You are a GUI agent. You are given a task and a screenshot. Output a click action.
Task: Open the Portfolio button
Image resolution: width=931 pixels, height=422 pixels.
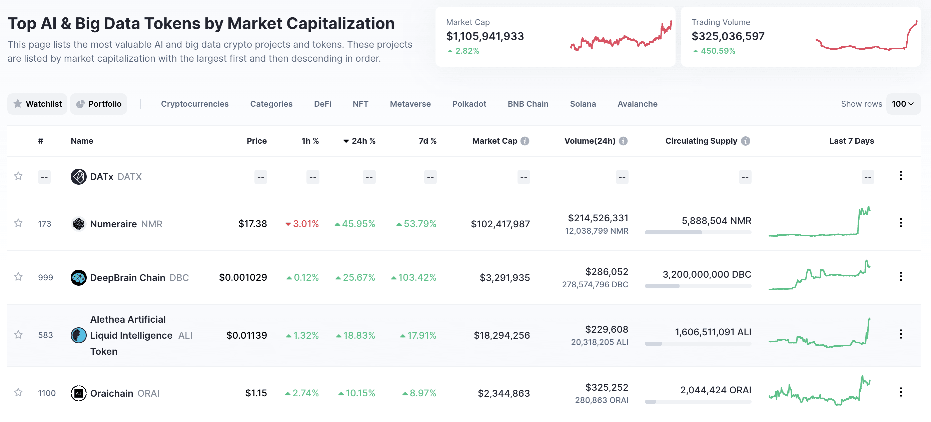pyautogui.click(x=99, y=104)
